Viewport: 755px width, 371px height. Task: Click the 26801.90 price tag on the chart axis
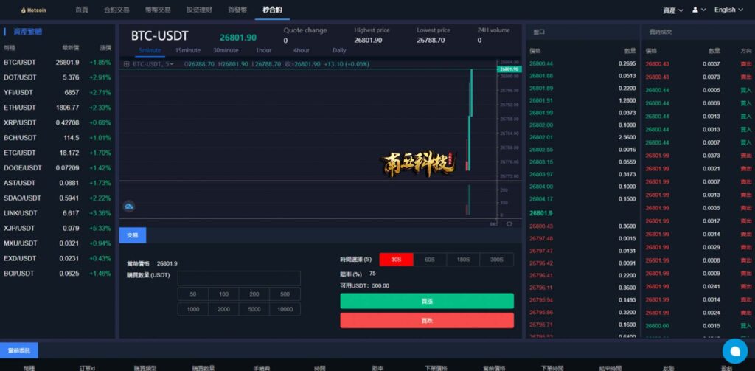tap(509, 69)
